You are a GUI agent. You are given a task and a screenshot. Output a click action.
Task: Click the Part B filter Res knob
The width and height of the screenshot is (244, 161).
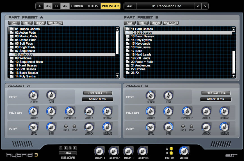click(168, 111)
